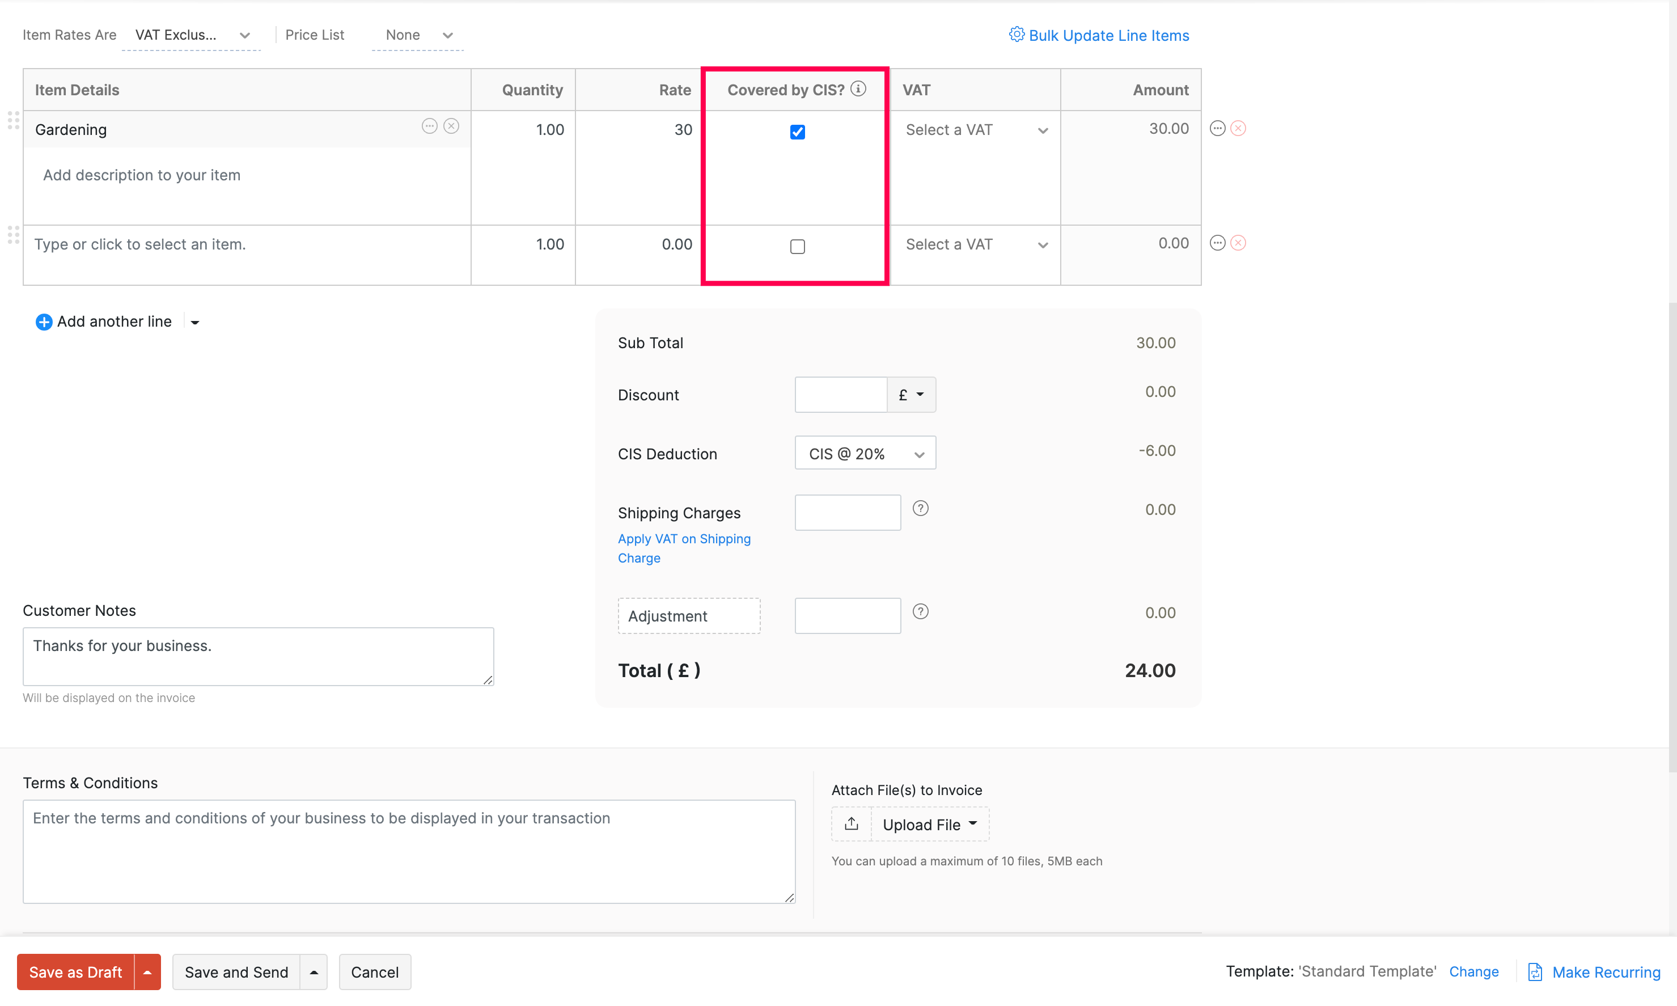Remove the Gardening line item with the red X
Viewport: 1677px width, 1006px height.
click(1239, 128)
